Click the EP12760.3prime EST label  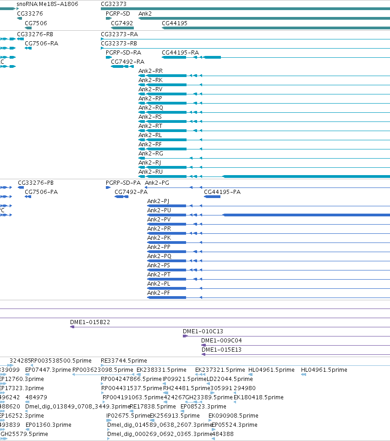coord(22,379)
